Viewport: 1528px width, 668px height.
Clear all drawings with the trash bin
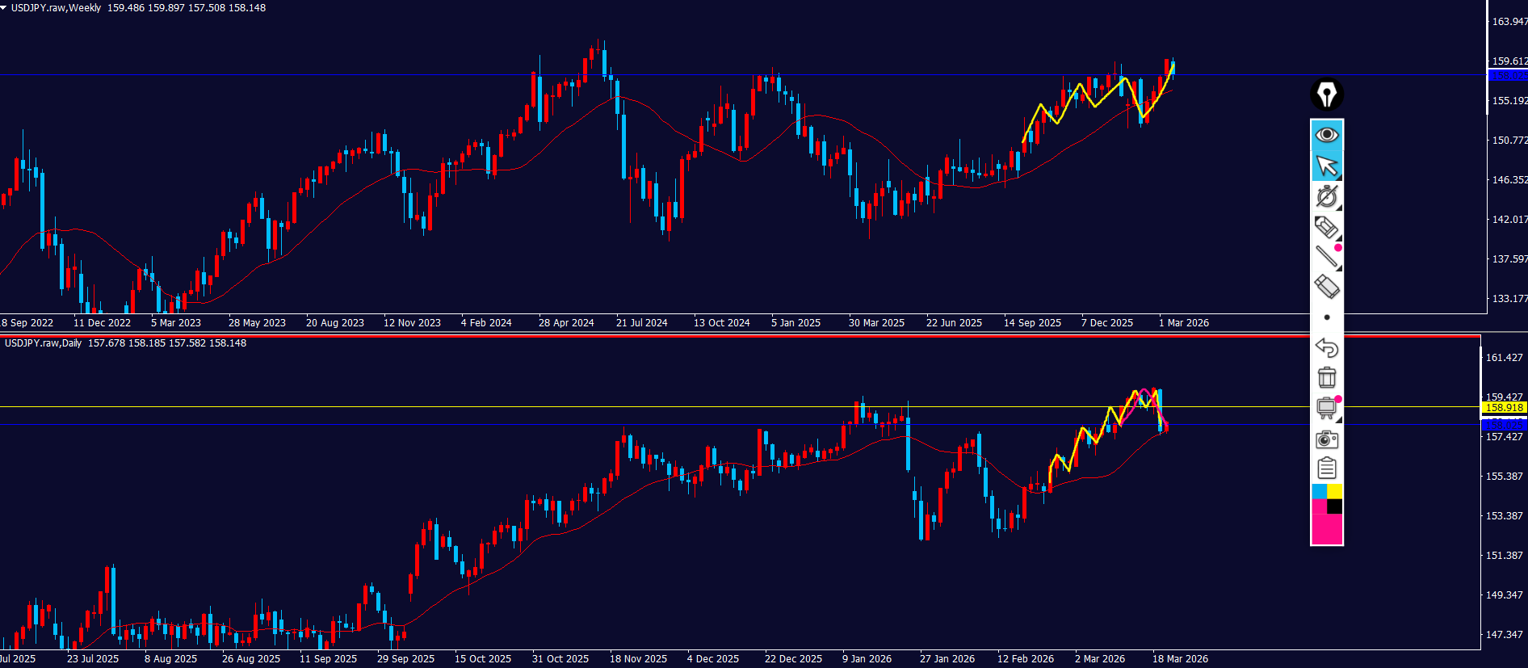(x=1326, y=377)
